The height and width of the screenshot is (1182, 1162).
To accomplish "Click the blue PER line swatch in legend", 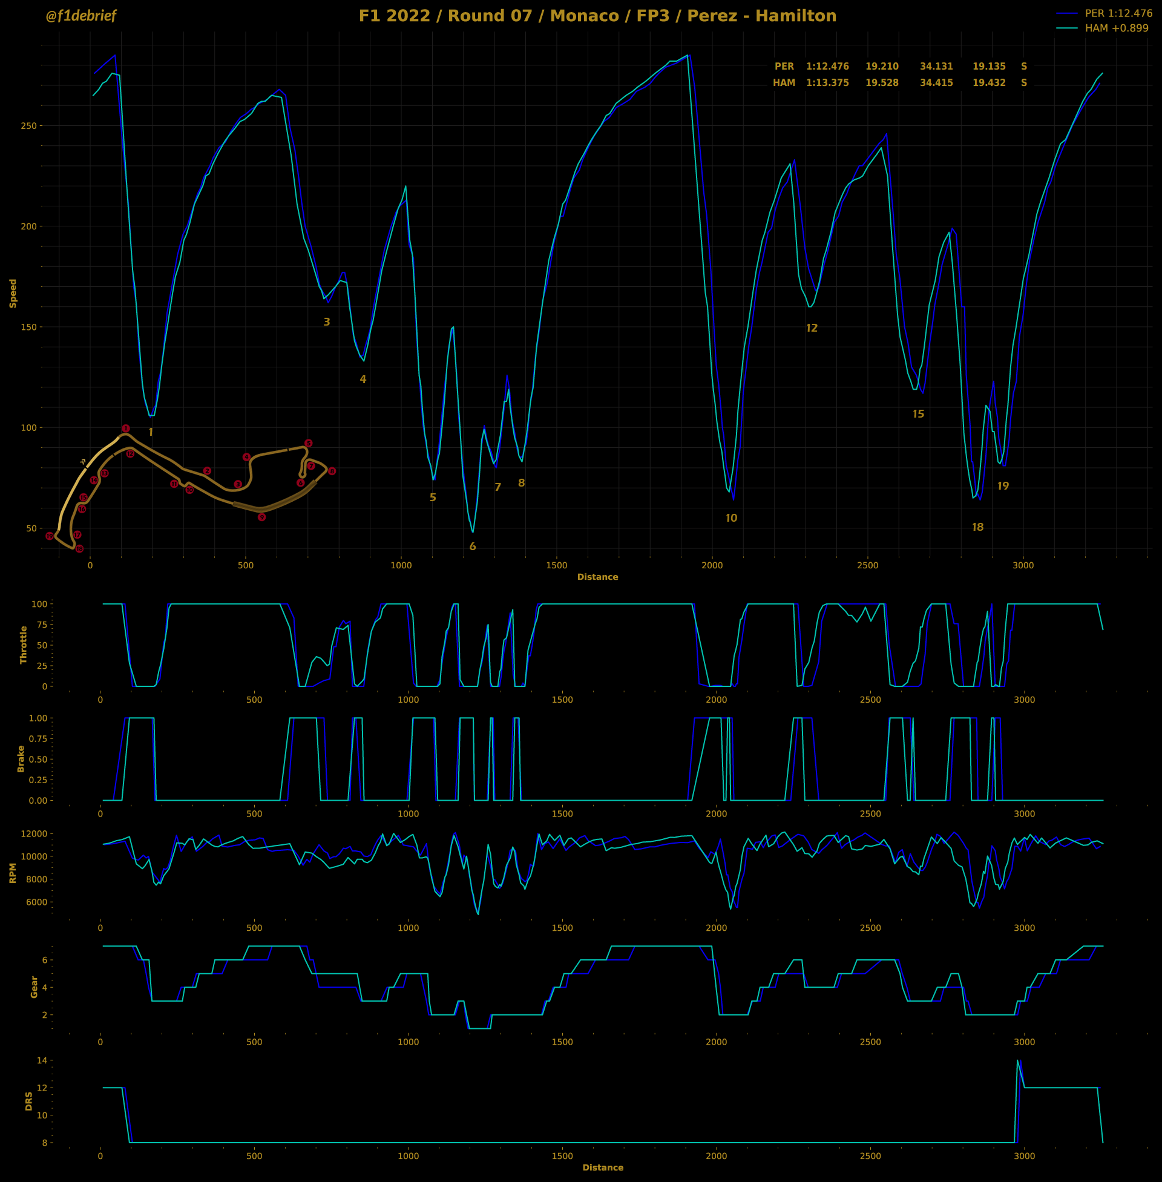I will pyautogui.click(x=1067, y=13).
